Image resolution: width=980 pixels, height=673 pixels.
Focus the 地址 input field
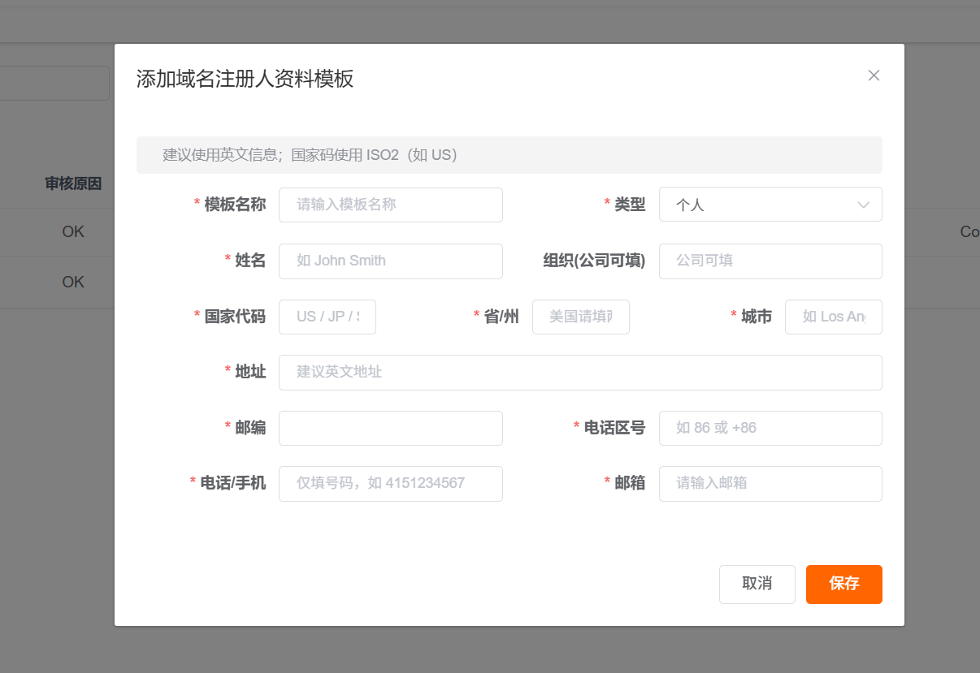(x=580, y=372)
